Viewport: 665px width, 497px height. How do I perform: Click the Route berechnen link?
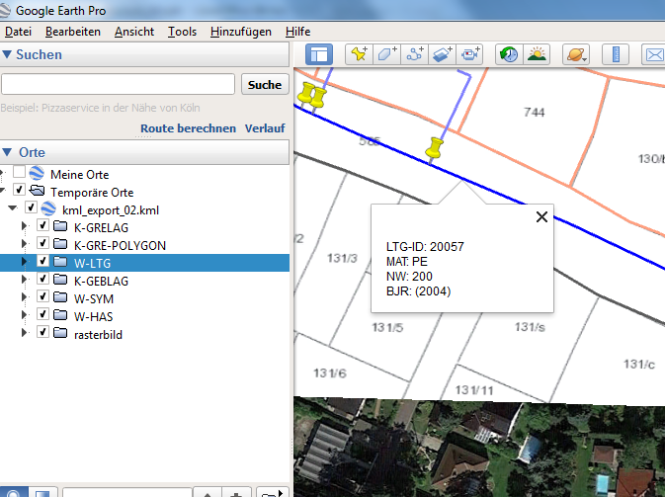click(x=188, y=128)
